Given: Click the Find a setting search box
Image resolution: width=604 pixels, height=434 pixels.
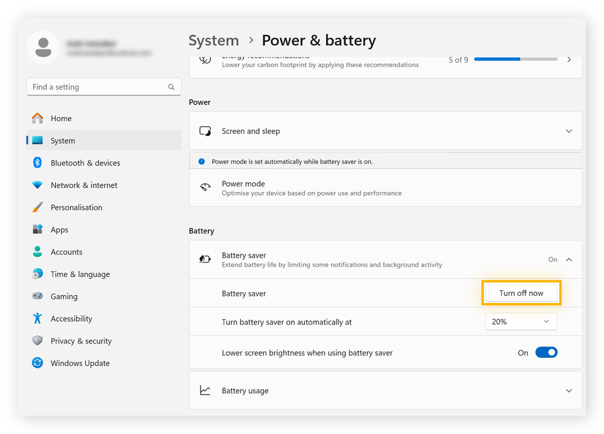Looking at the screenshot, I should [97, 87].
